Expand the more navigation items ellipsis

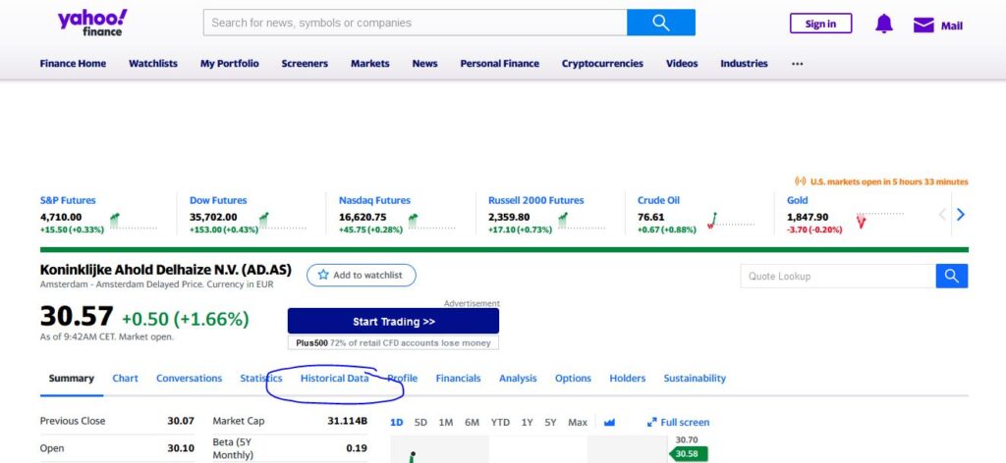(797, 64)
